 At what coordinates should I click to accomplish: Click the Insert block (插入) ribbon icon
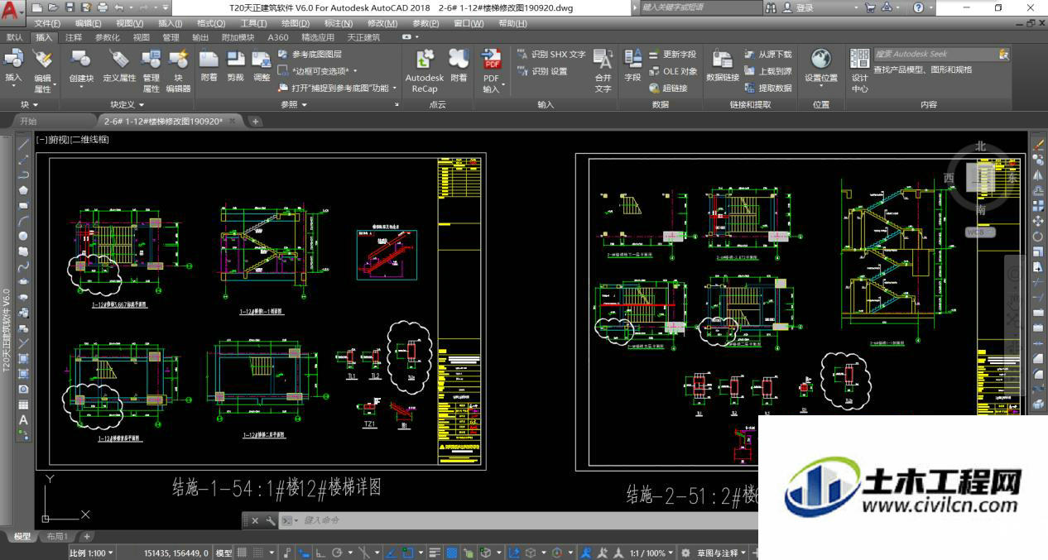[14, 66]
